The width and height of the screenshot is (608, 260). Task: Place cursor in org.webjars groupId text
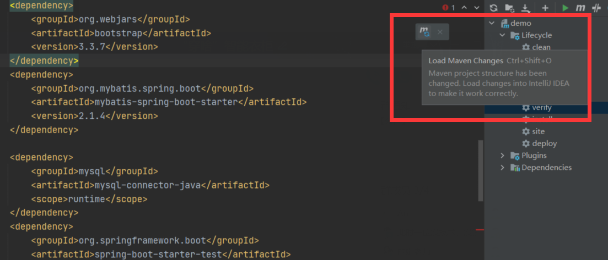coord(108,19)
